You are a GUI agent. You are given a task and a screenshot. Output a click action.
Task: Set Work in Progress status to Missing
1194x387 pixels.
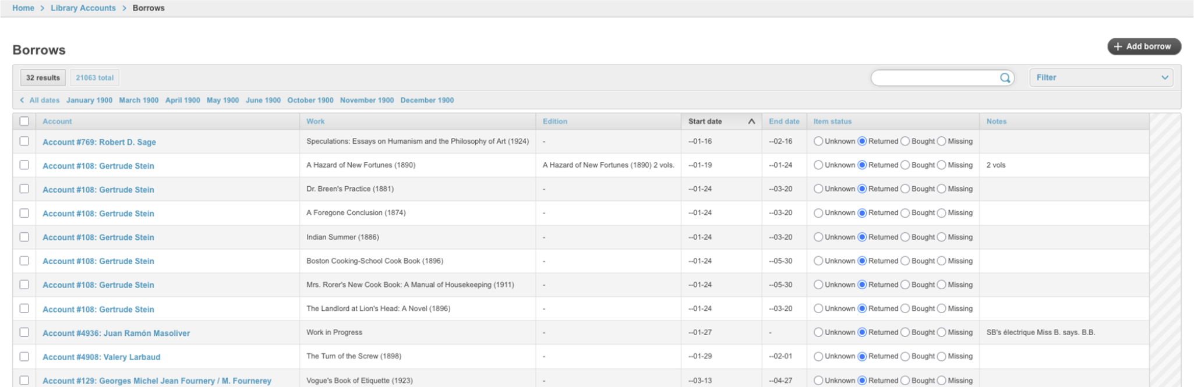(x=941, y=332)
